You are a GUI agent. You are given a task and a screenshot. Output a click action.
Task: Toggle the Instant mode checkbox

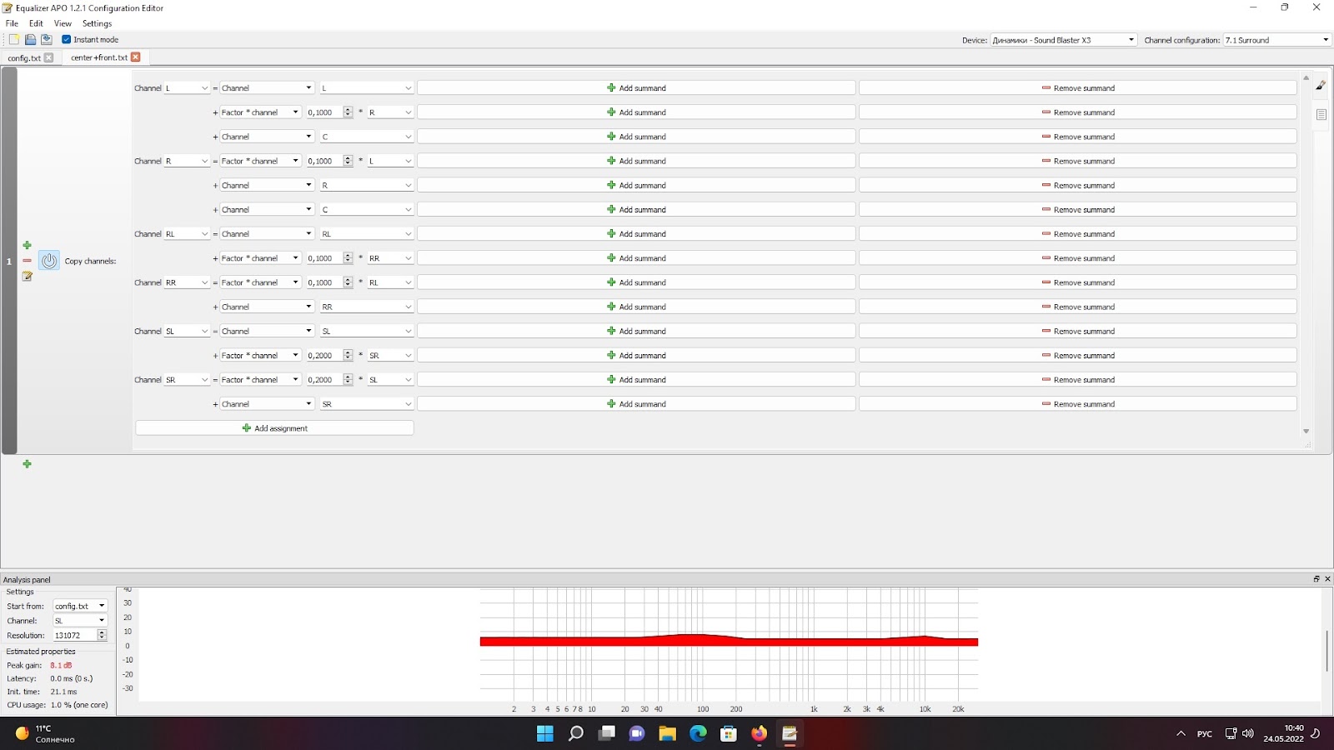coord(66,39)
